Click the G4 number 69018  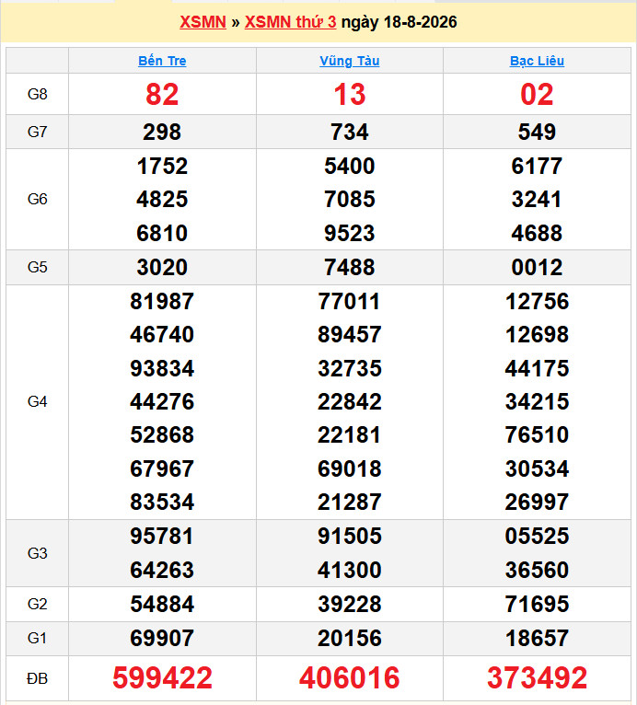[x=350, y=468]
